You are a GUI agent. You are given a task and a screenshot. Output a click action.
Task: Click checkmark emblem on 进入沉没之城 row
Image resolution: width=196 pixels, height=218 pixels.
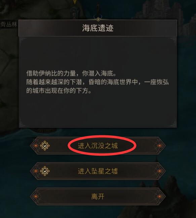point(45,145)
